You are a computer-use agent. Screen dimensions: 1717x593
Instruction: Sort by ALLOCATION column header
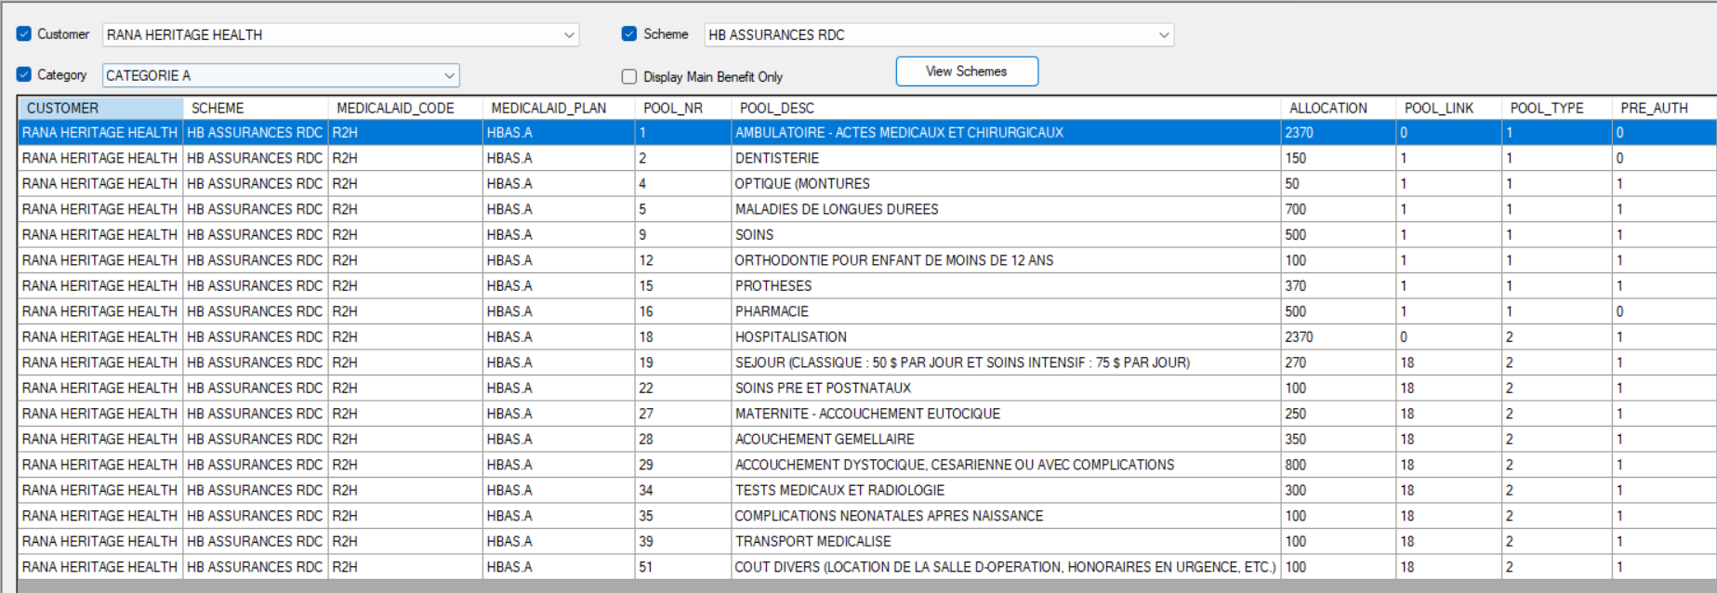[1337, 108]
